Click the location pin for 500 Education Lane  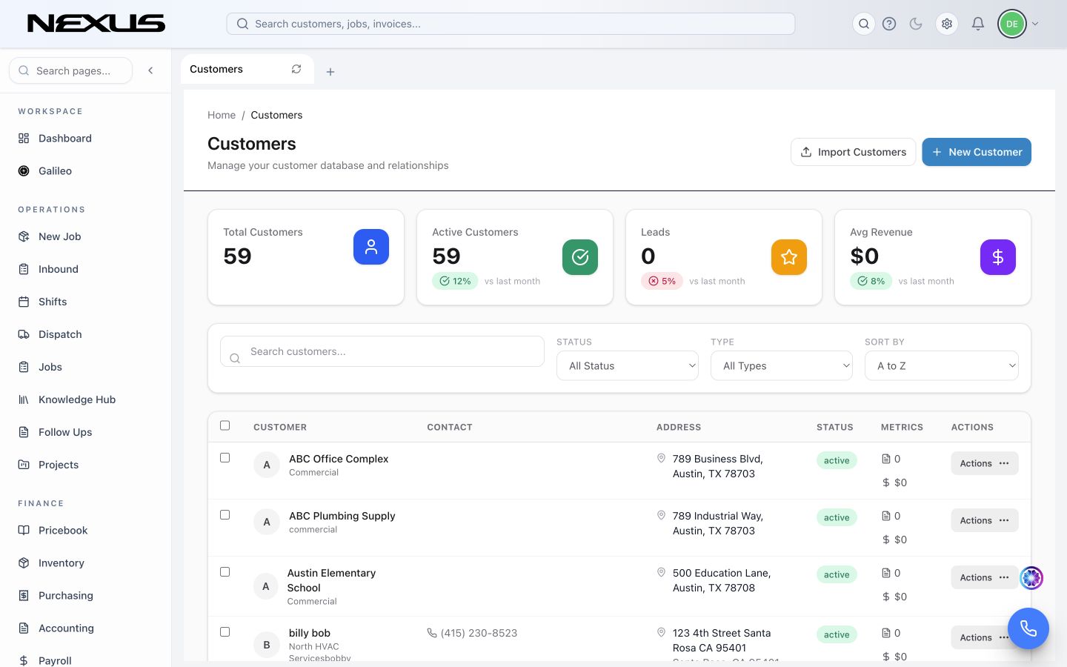point(661,573)
